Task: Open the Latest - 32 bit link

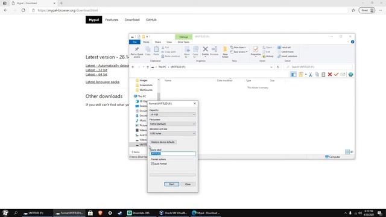Action: coord(96,70)
